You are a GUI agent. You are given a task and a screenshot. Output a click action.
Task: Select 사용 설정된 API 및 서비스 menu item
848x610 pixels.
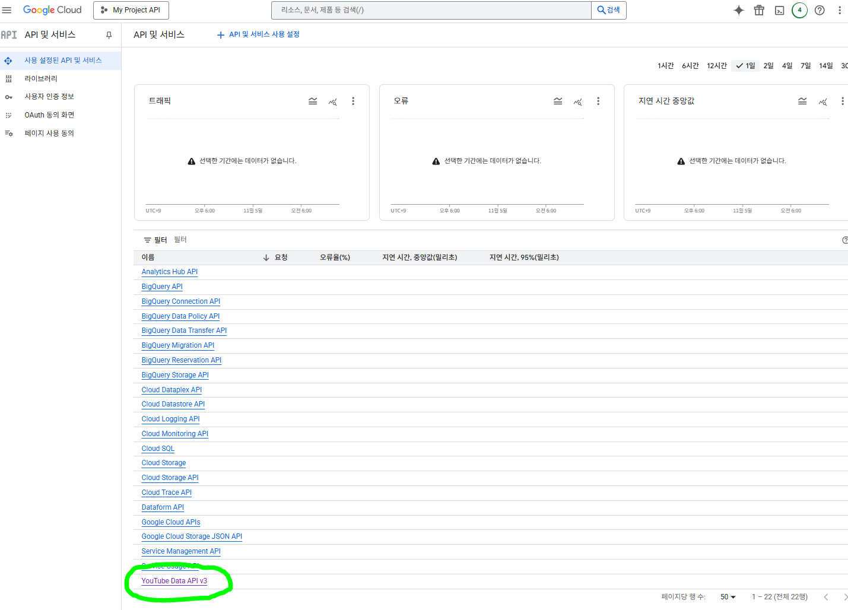coord(61,61)
